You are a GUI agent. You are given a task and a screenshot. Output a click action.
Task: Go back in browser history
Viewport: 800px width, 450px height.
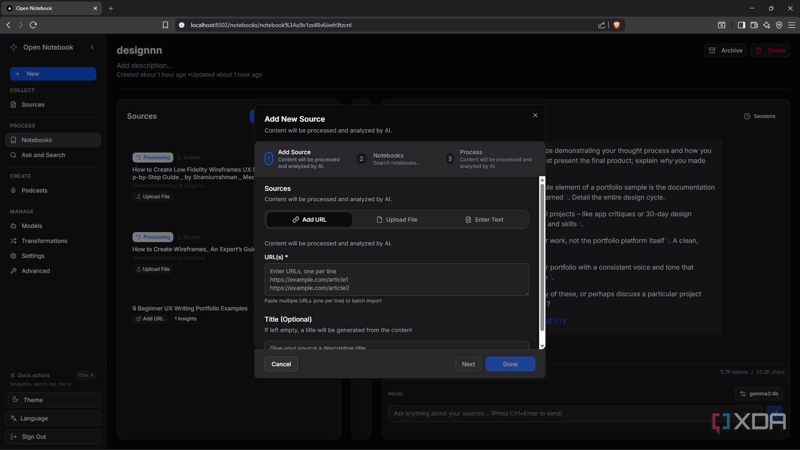tap(8, 25)
